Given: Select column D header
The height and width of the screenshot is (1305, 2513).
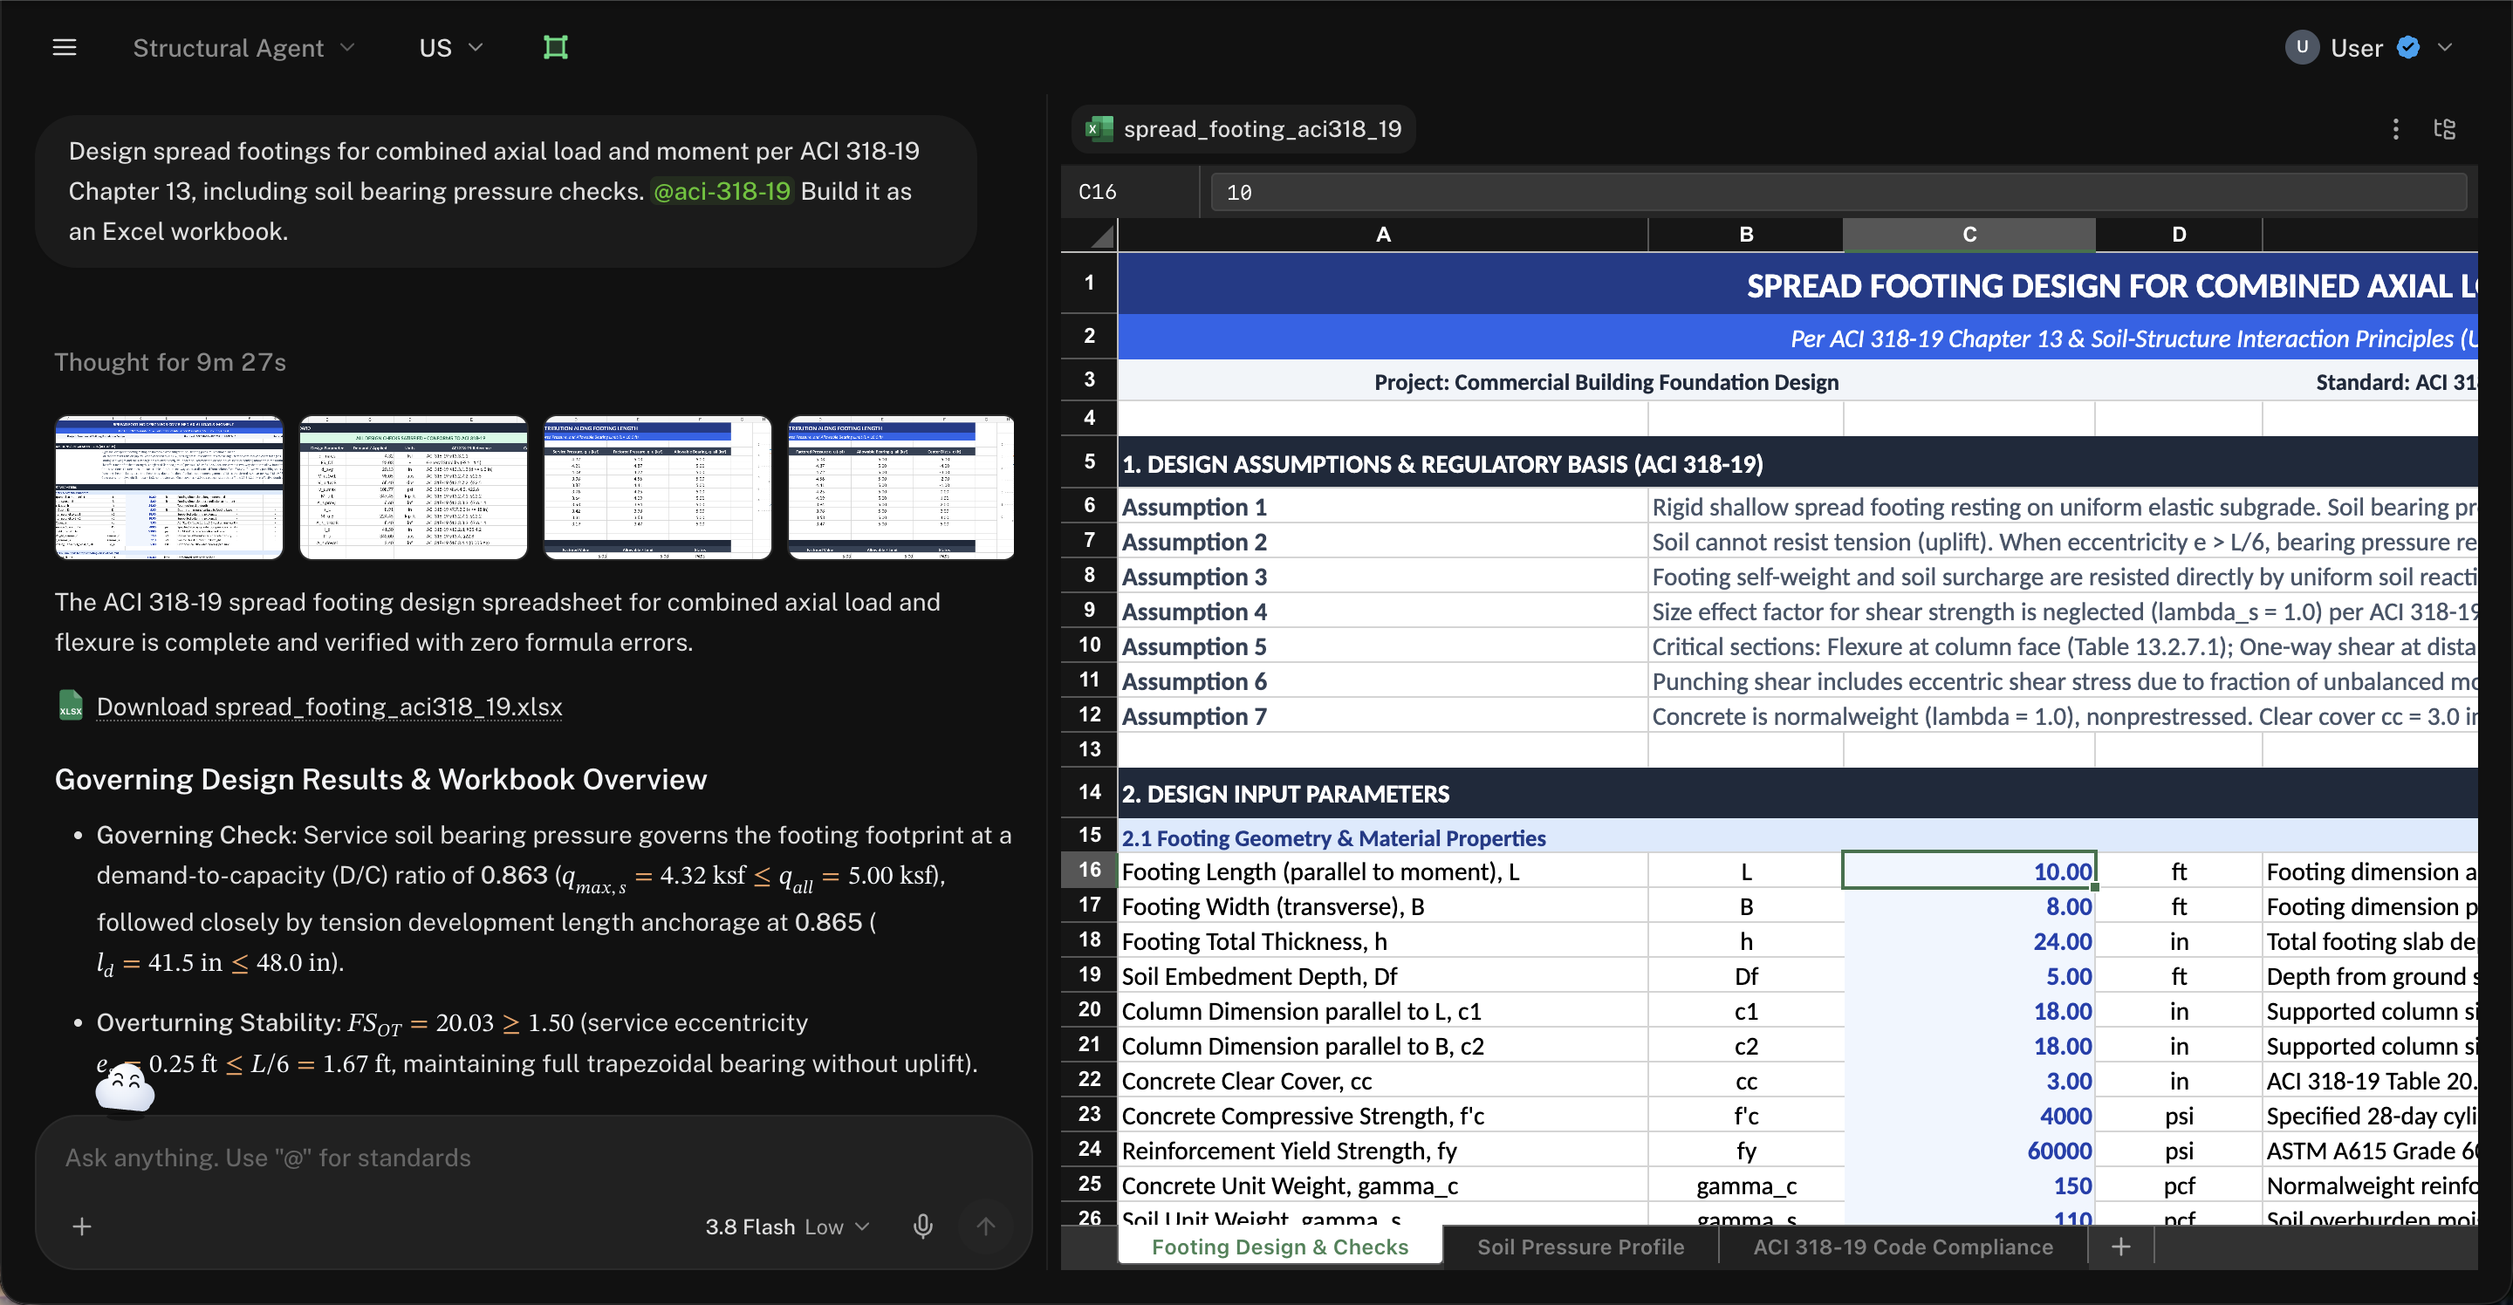Looking at the screenshot, I should [x=2179, y=235].
